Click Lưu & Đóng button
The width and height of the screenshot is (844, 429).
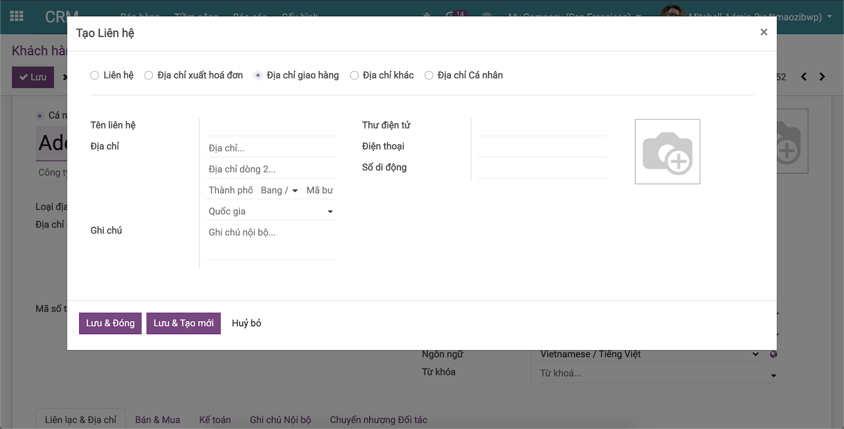tap(110, 323)
